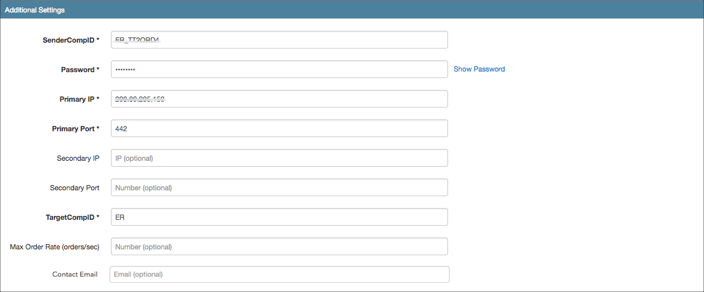Click the Max Order Rate input field

click(280, 246)
